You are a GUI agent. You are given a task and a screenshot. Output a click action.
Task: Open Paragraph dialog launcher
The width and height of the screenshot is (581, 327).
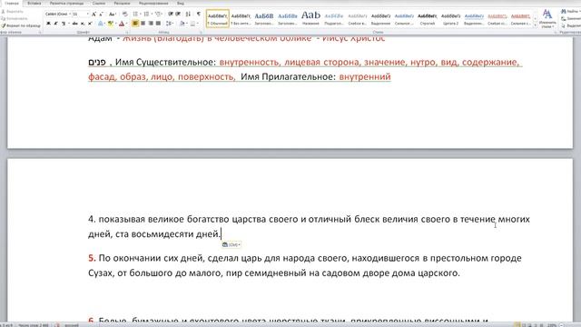click(x=202, y=33)
